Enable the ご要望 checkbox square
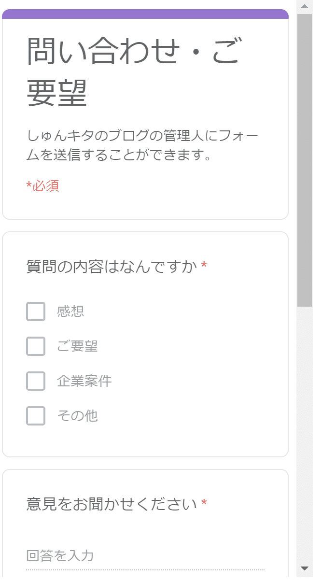The height and width of the screenshot is (581, 321). [x=36, y=346]
